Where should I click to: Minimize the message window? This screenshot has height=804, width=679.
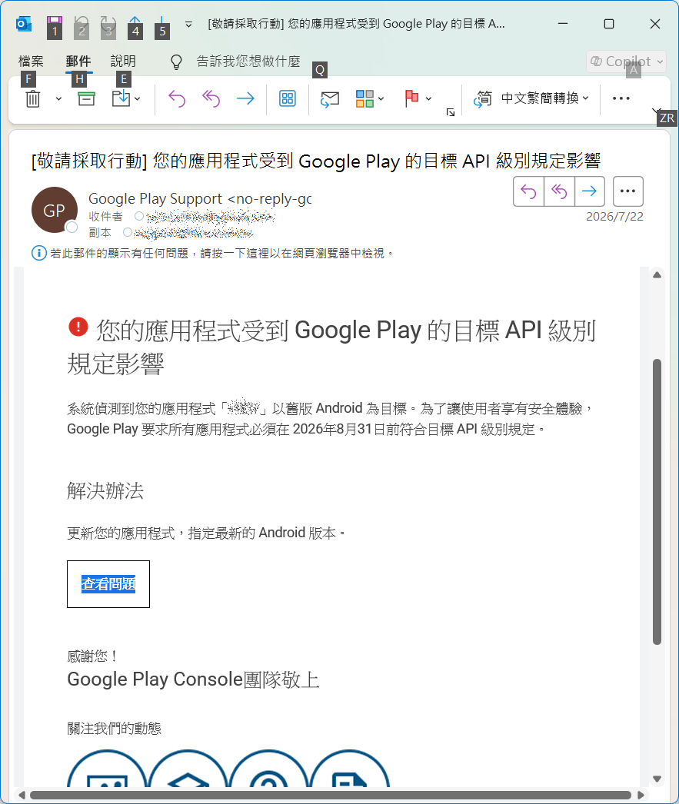point(563,24)
